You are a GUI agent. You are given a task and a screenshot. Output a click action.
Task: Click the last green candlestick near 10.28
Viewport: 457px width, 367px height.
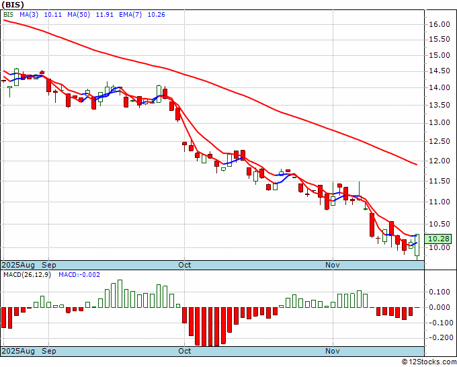(x=417, y=245)
